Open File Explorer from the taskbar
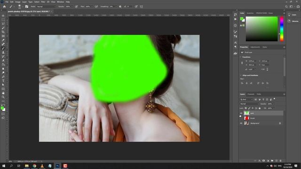The width and height of the screenshot is (301, 169). (x=27, y=166)
